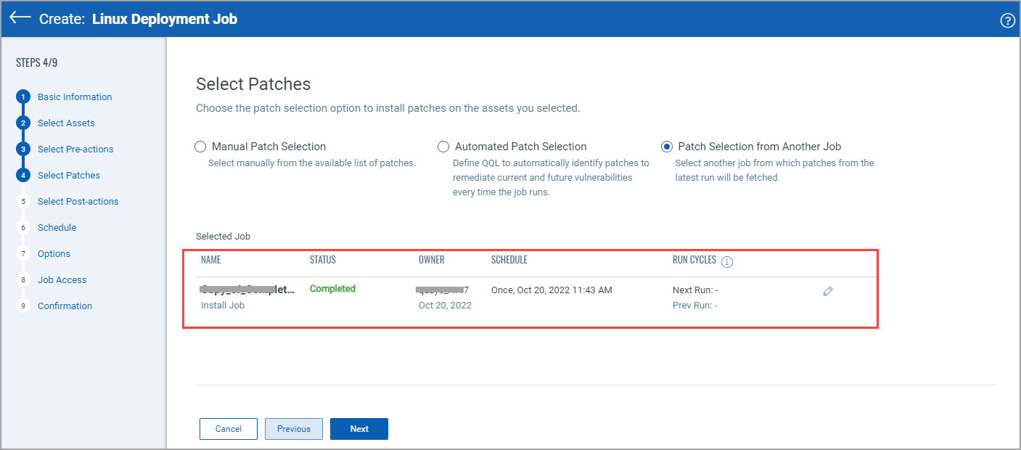Jump to Select Pre-actions step
The height and width of the screenshot is (450, 1021).
(75, 150)
